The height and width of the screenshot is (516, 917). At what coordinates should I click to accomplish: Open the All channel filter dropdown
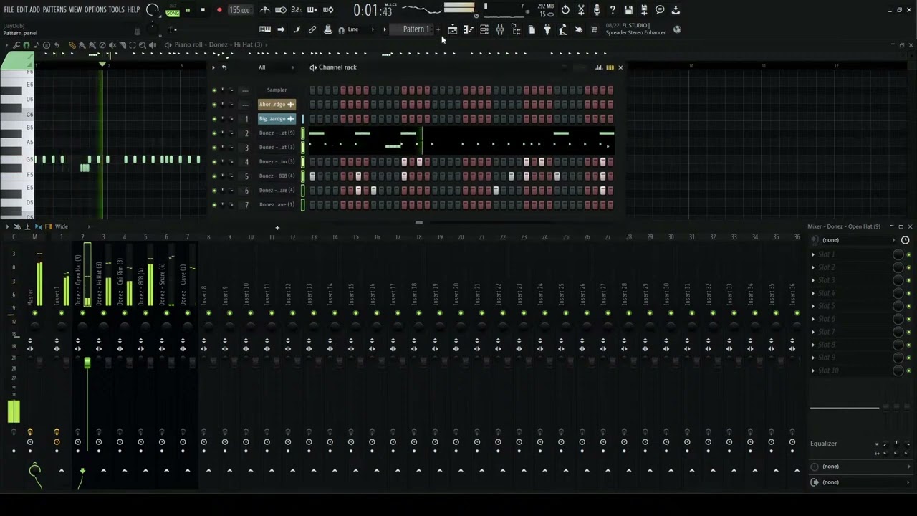(x=277, y=67)
